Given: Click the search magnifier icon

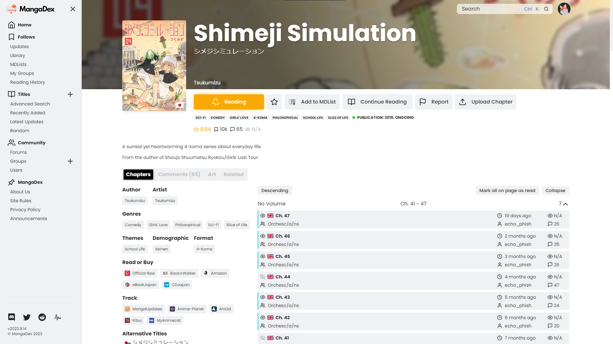Looking at the screenshot, I should click(546, 9).
